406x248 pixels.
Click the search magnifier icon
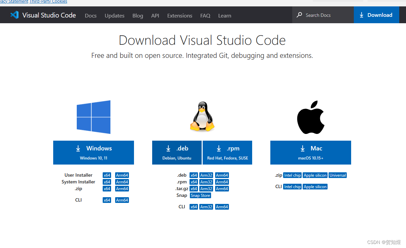coord(299,15)
